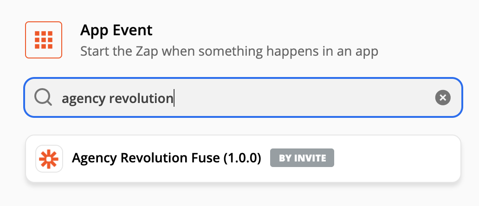This screenshot has width=479, height=206.
Task: Place cursor on the 'agency revolution' search text
Action: tap(117, 98)
